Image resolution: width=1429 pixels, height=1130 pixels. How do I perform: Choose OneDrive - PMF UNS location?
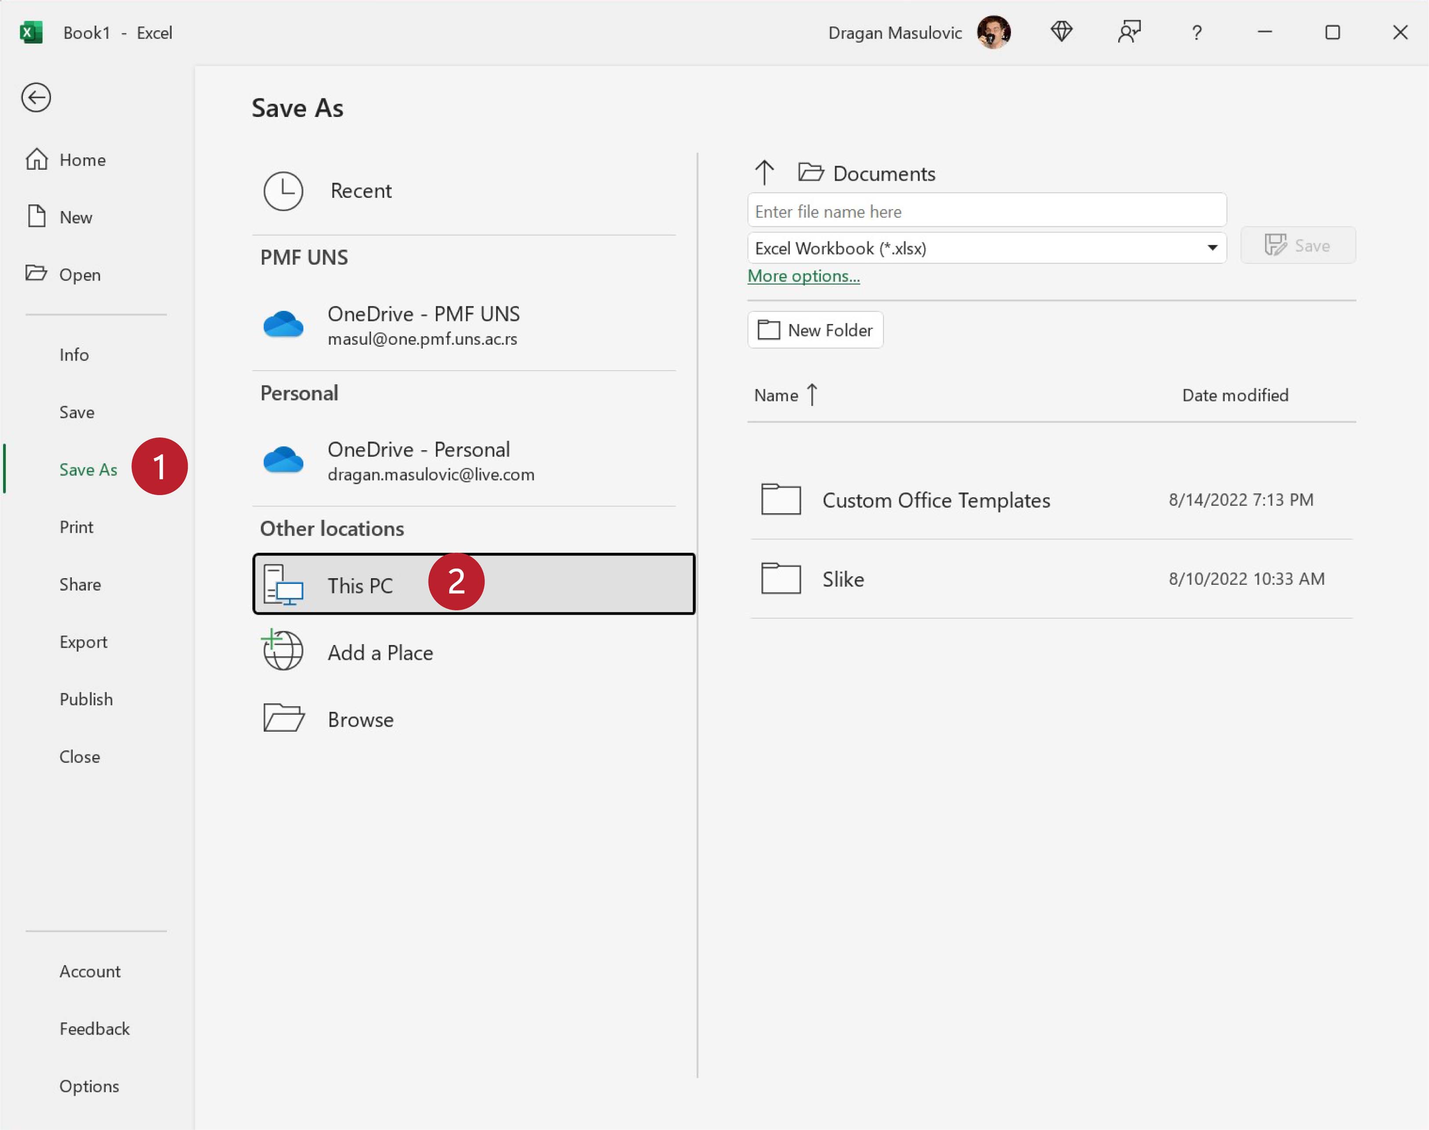click(x=423, y=324)
